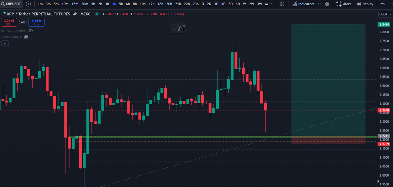Switch to the 18h timeframe
Screen dimensions: 393x187
pyautogui.click(x=160, y=4)
